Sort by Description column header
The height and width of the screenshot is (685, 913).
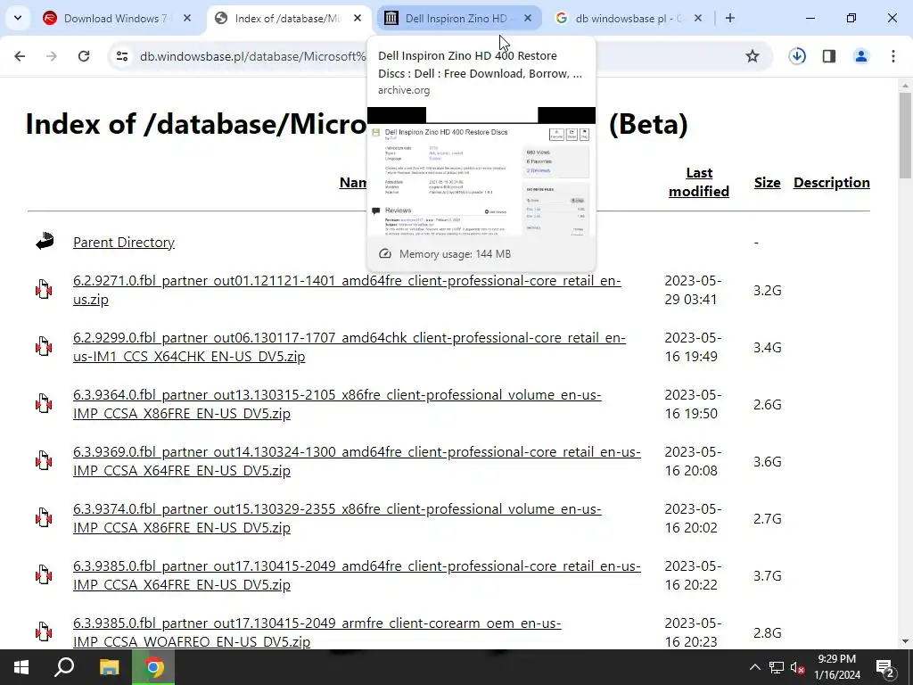pos(832,182)
